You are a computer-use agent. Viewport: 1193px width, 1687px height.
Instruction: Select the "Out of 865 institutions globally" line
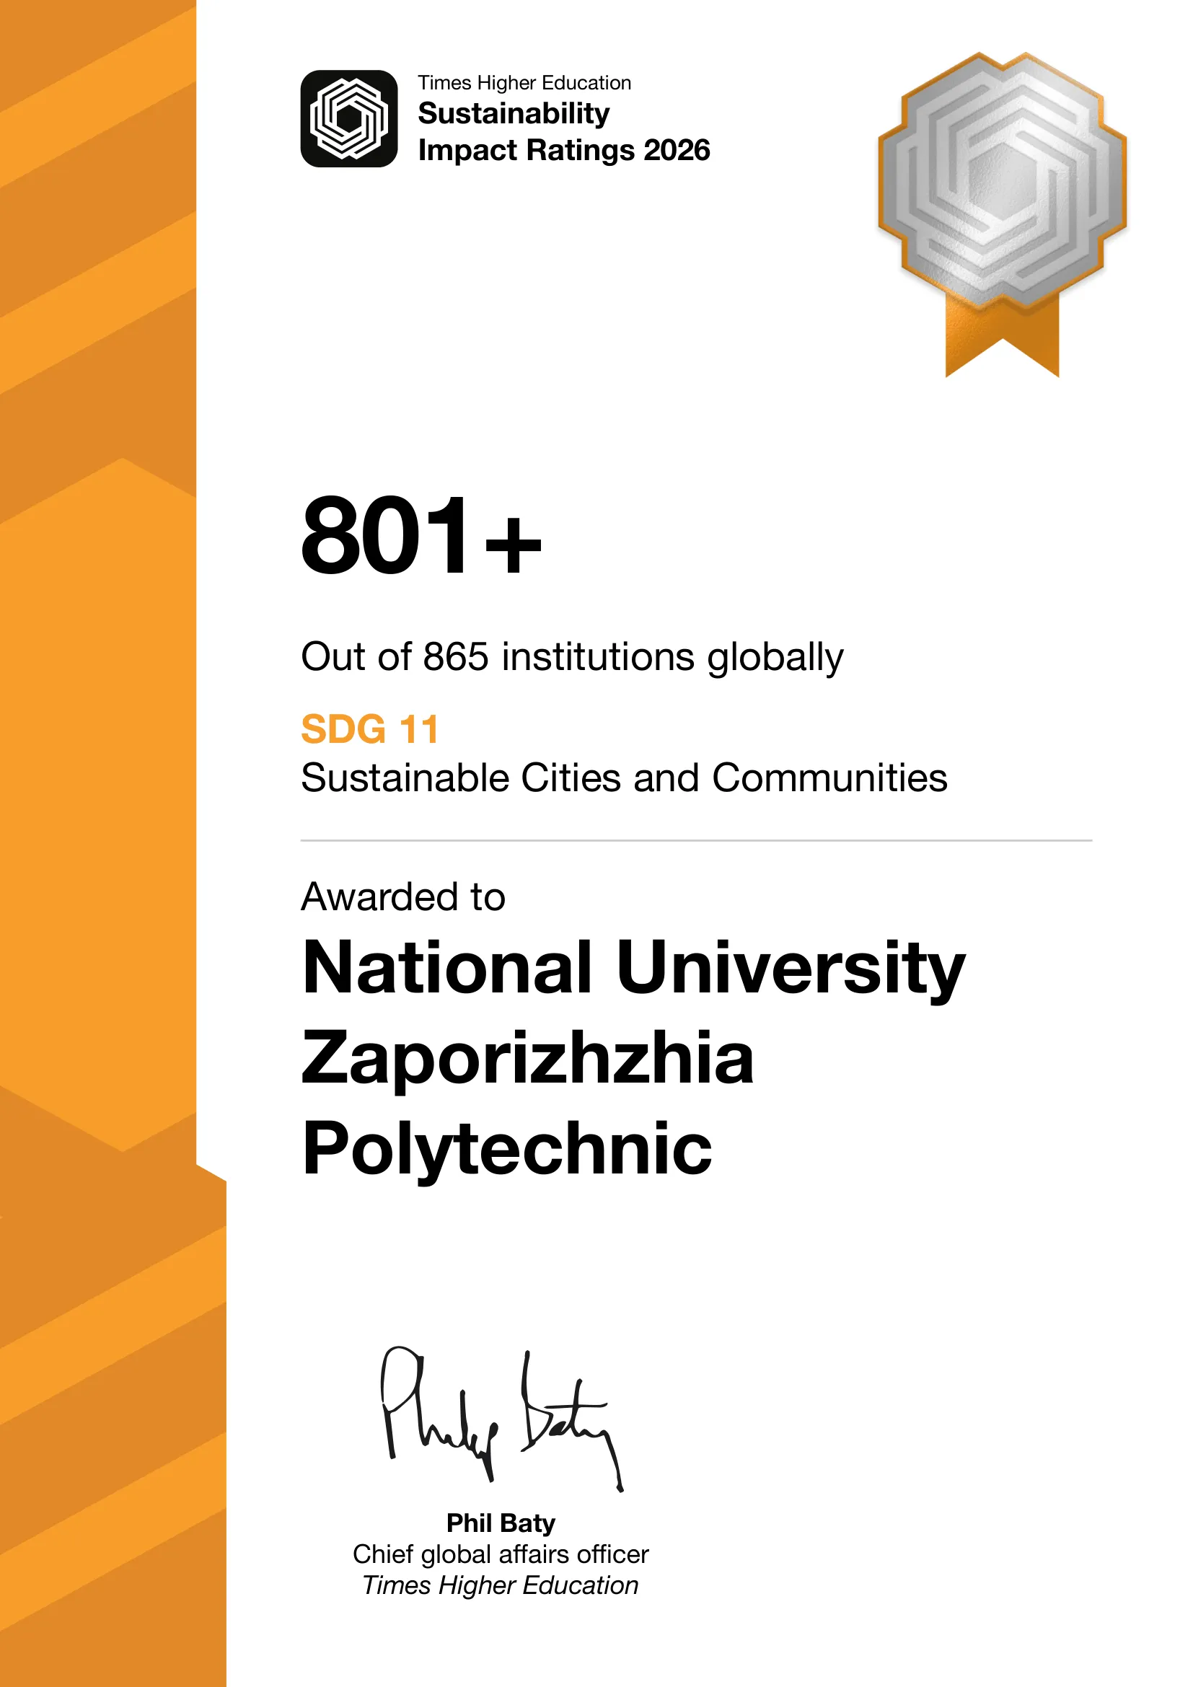(x=572, y=658)
